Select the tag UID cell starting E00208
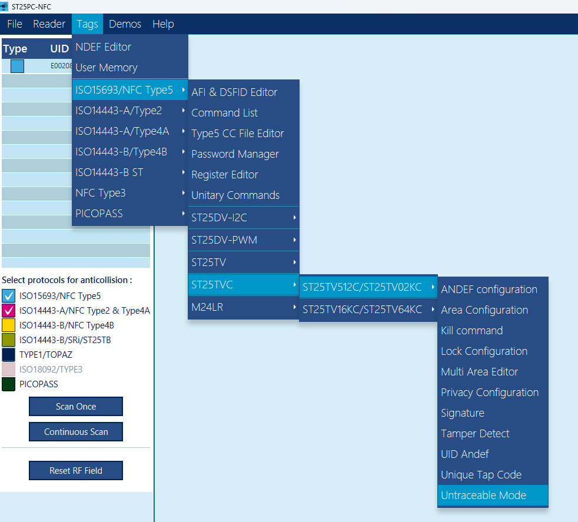The height and width of the screenshot is (522, 578). click(x=61, y=66)
